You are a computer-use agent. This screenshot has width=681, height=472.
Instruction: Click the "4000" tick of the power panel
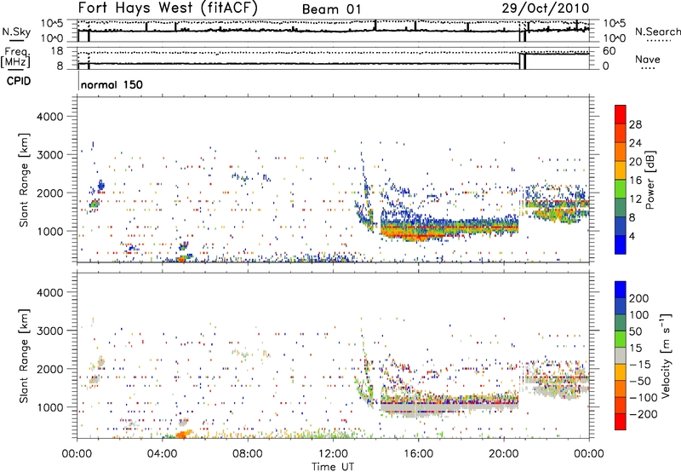click(49, 117)
